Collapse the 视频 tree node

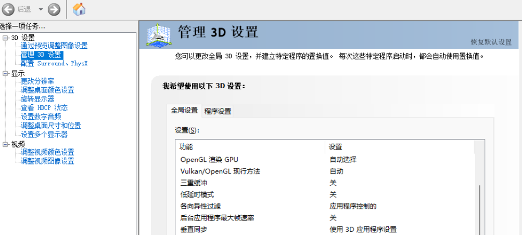5,144
